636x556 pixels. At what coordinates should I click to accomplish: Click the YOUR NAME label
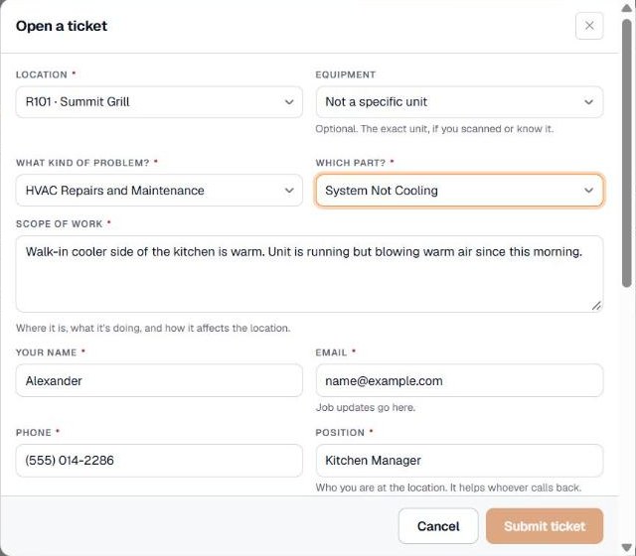tap(47, 352)
